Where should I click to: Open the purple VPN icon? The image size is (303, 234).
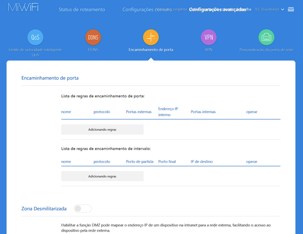209,37
